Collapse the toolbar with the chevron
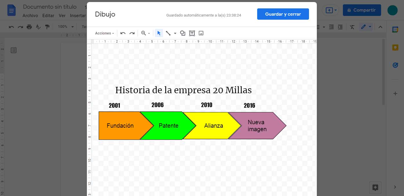The image size is (404, 196). [380, 27]
